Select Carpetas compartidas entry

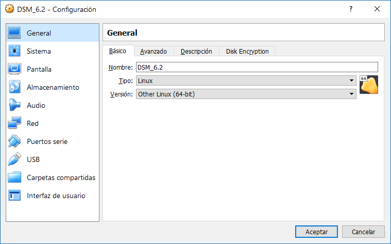tap(53, 177)
